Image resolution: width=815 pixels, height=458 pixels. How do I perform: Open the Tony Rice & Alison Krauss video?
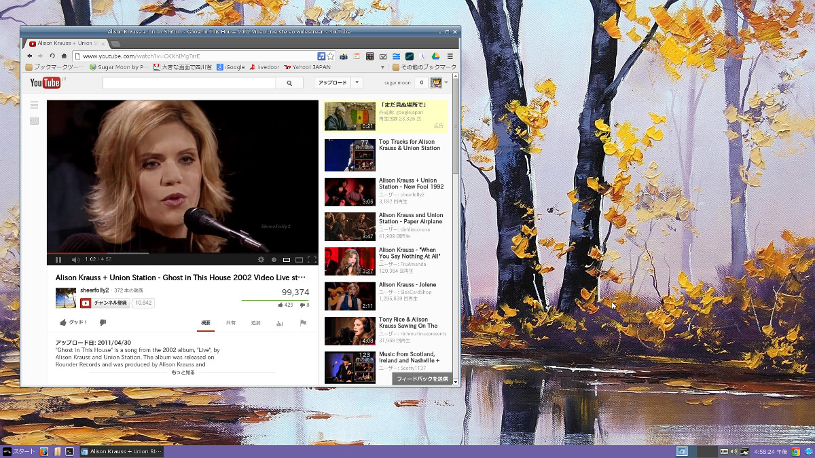pyautogui.click(x=408, y=323)
